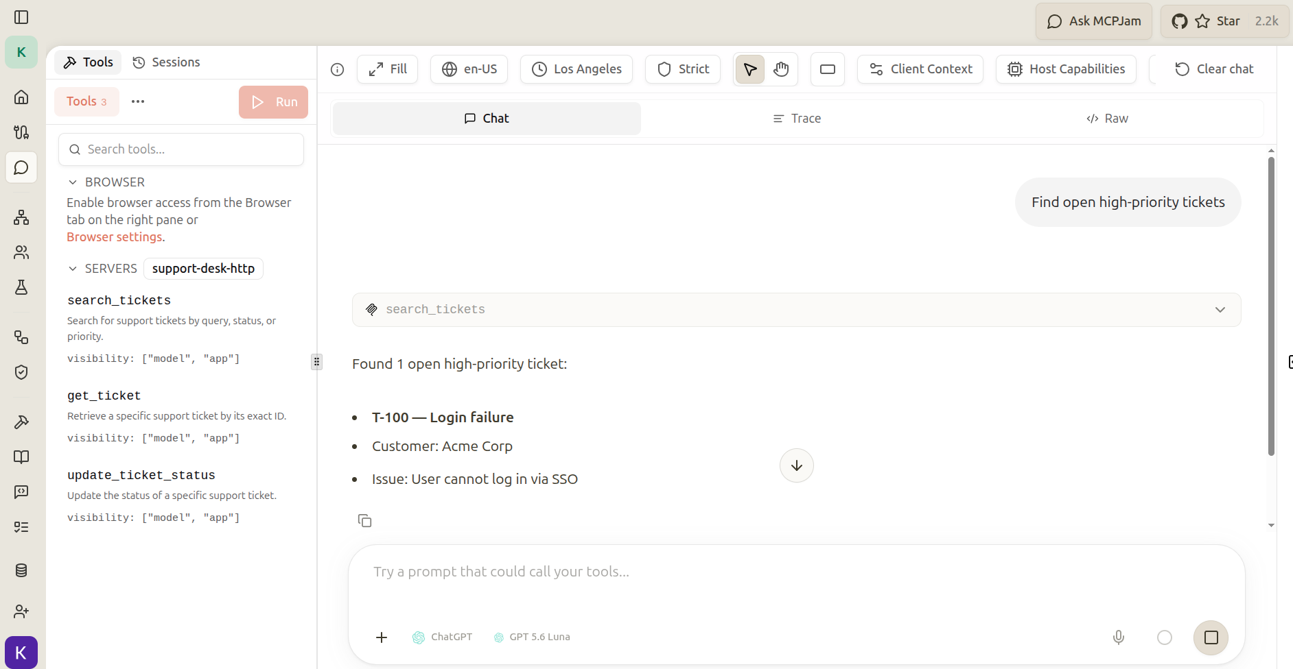
Task: Open the flask tests sidebar icon
Action: 21,287
